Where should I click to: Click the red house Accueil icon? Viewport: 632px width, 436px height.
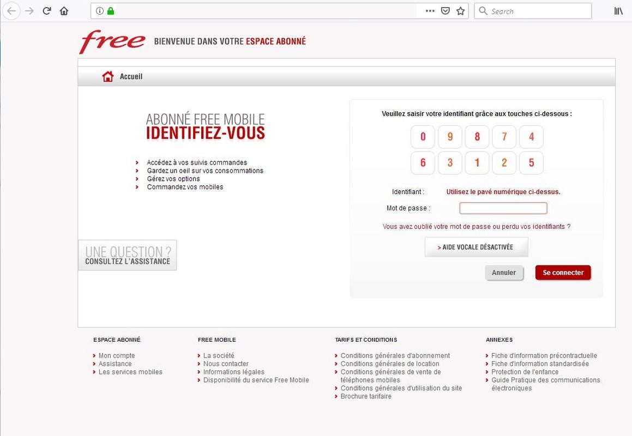click(107, 76)
